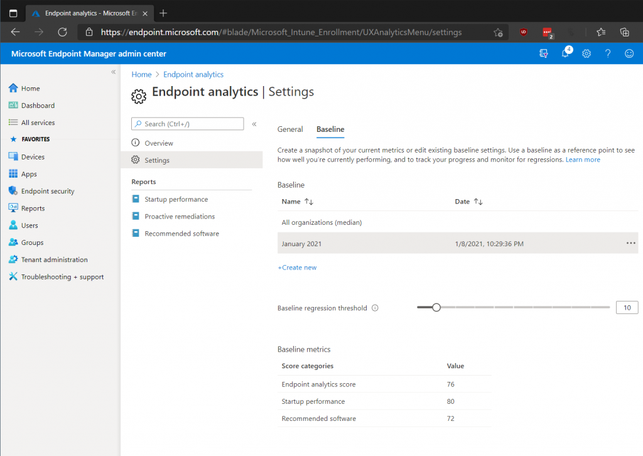Screen dimensions: 643x456
Task: Collapse the left navigation sidebar
Action: 113,72
